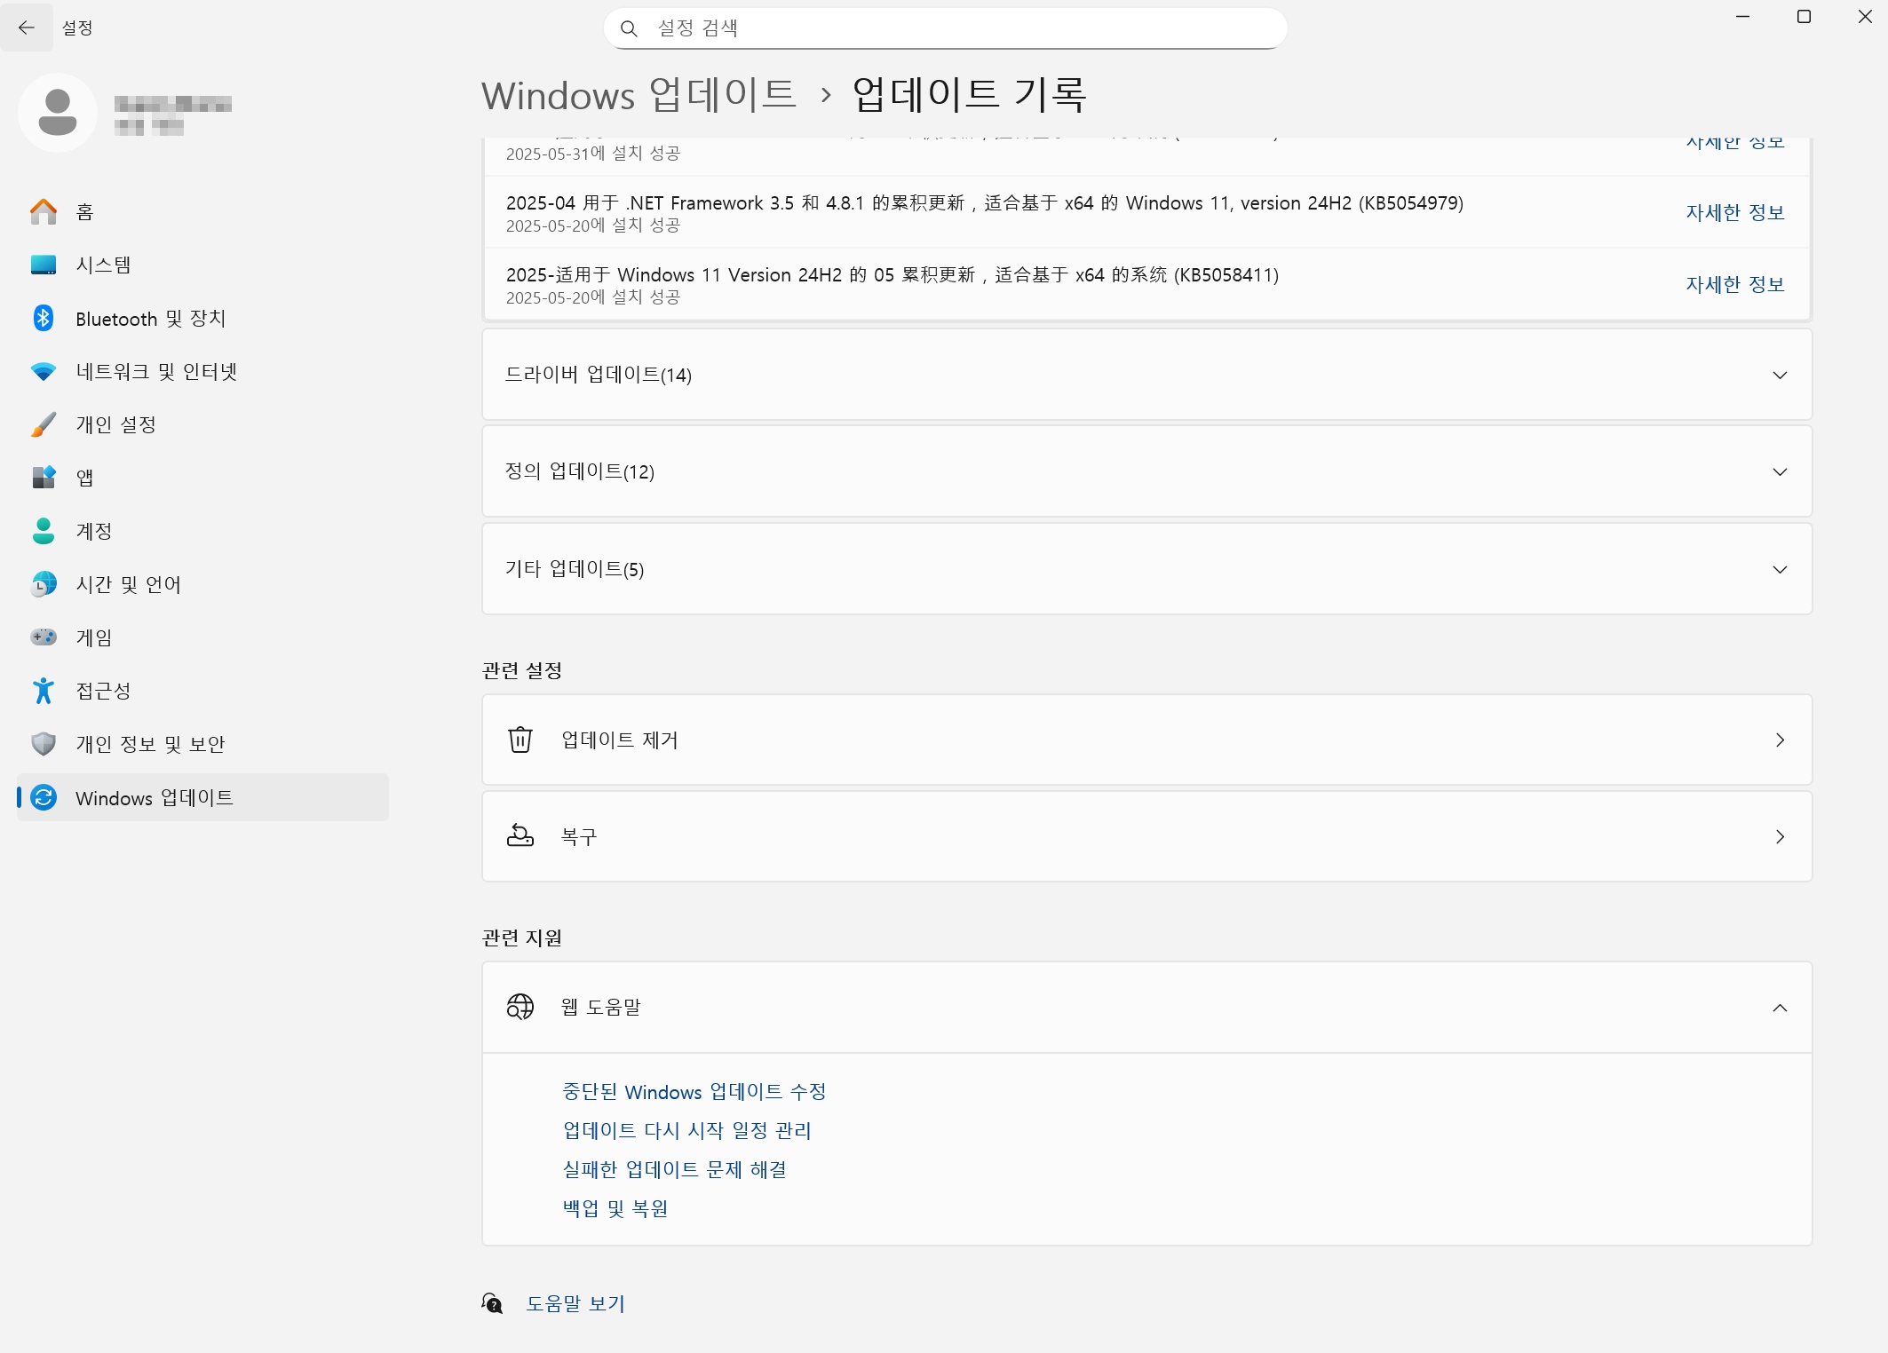Expand 정의 업데이트(12) section
The image size is (1888, 1353).
1779,471
